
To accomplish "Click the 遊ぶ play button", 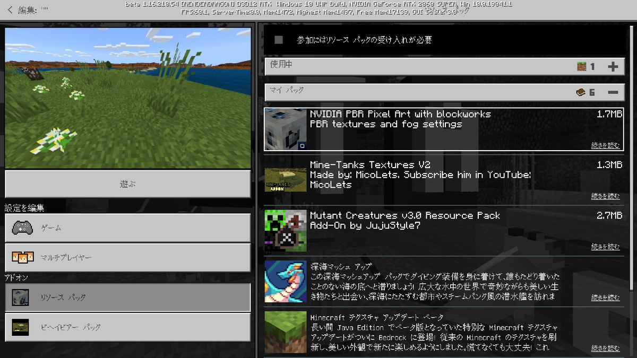I will [128, 184].
